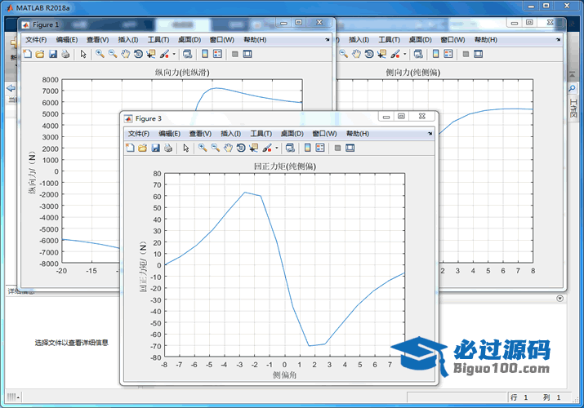Open 桌面(D) menu in Figure 1
Viewport: 584px width, 408px height.
[189, 40]
